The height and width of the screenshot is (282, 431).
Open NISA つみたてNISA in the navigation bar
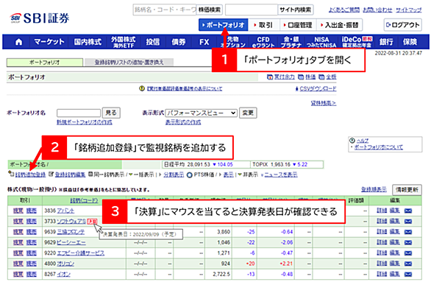(x=321, y=42)
